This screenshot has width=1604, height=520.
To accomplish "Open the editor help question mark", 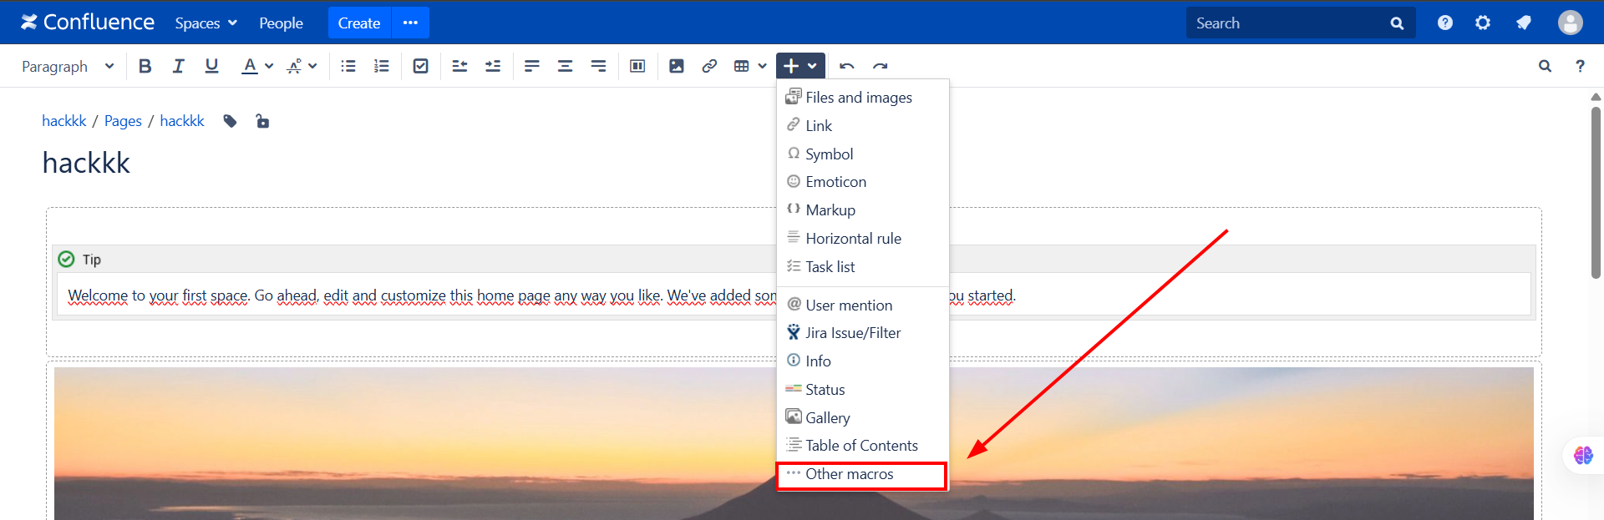I will pos(1580,66).
